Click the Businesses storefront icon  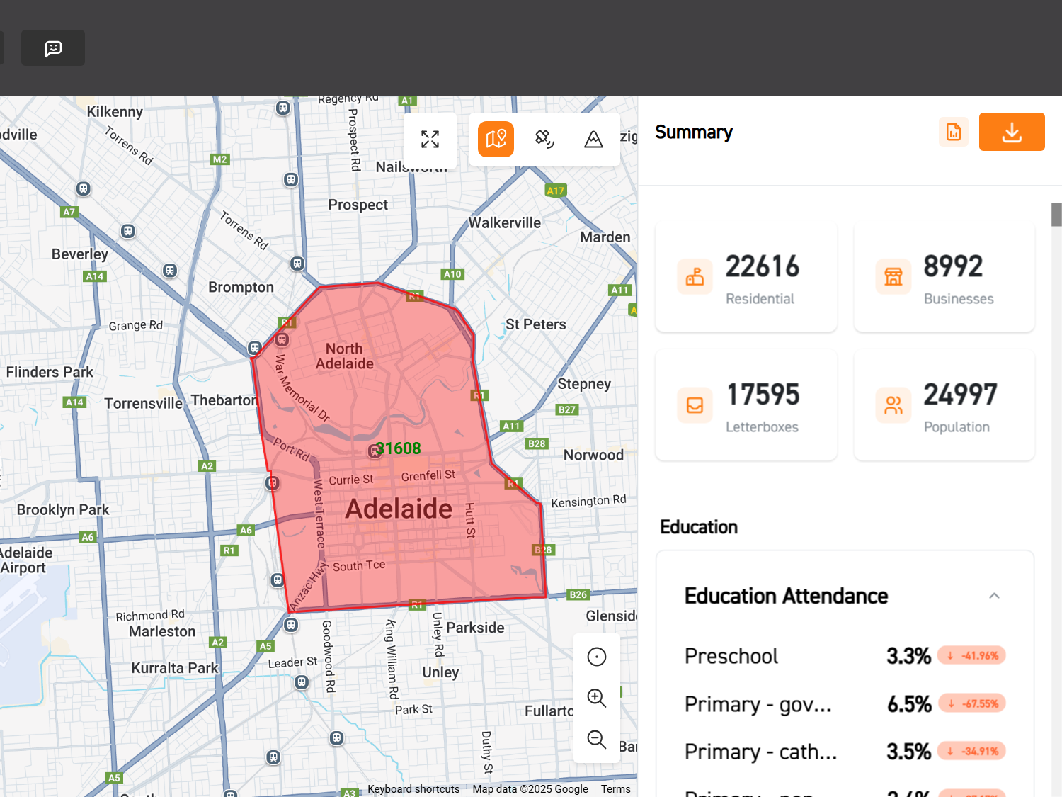893,277
